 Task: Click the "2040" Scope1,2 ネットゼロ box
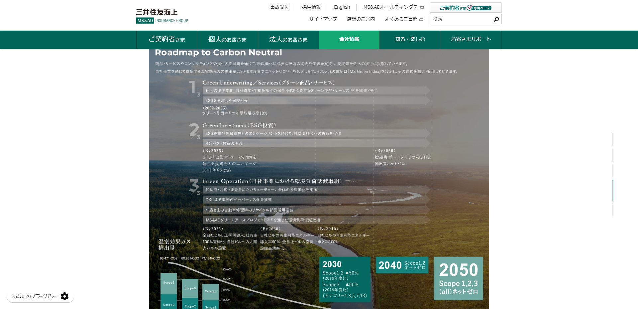[x=402, y=265]
